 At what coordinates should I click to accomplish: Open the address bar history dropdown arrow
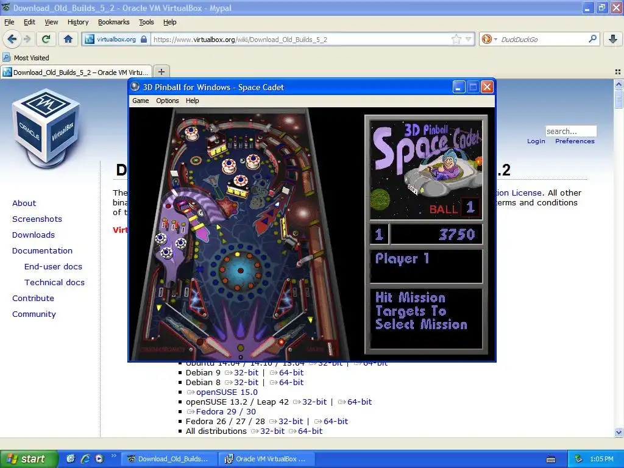click(x=469, y=40)
